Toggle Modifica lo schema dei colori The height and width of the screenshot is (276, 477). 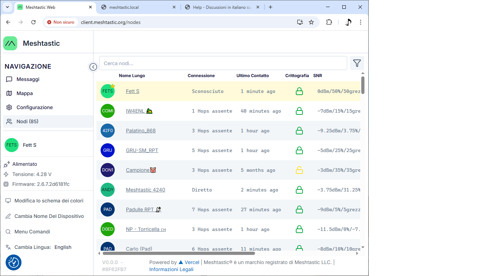[x=49, y=201]
